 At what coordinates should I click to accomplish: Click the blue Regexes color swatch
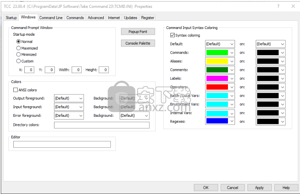(x=217, y=121)
